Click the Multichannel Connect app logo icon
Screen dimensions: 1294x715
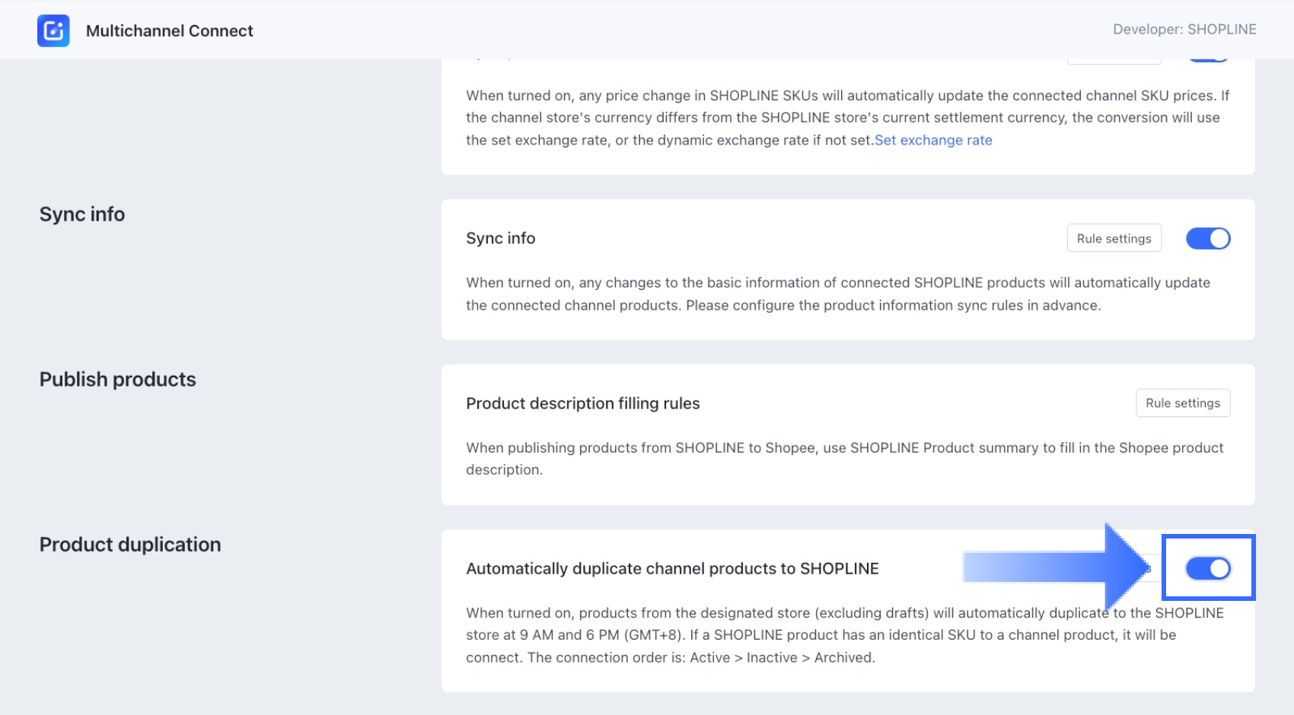coord(53,30)
